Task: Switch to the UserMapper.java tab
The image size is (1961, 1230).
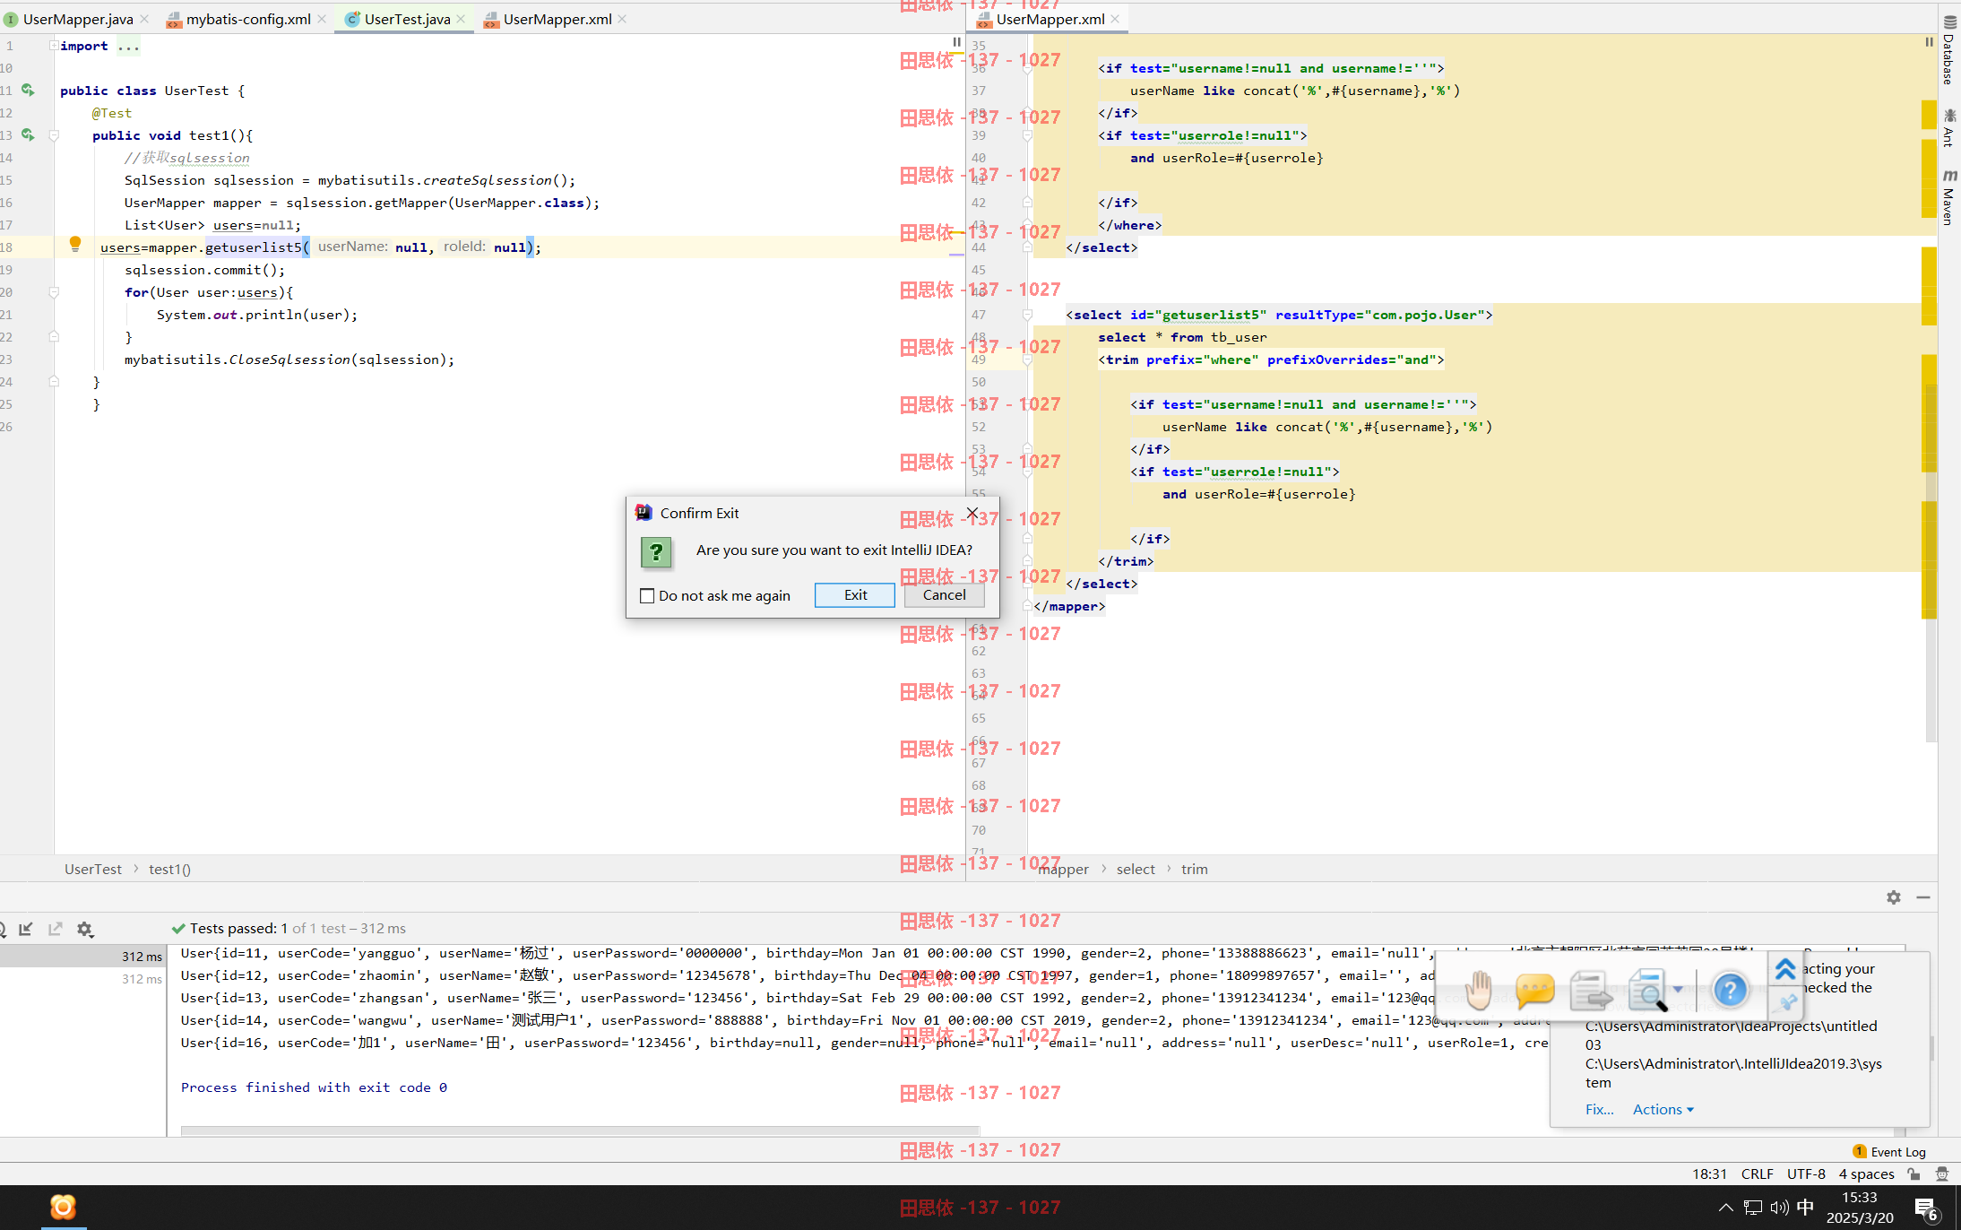Action: coord(78,19)
